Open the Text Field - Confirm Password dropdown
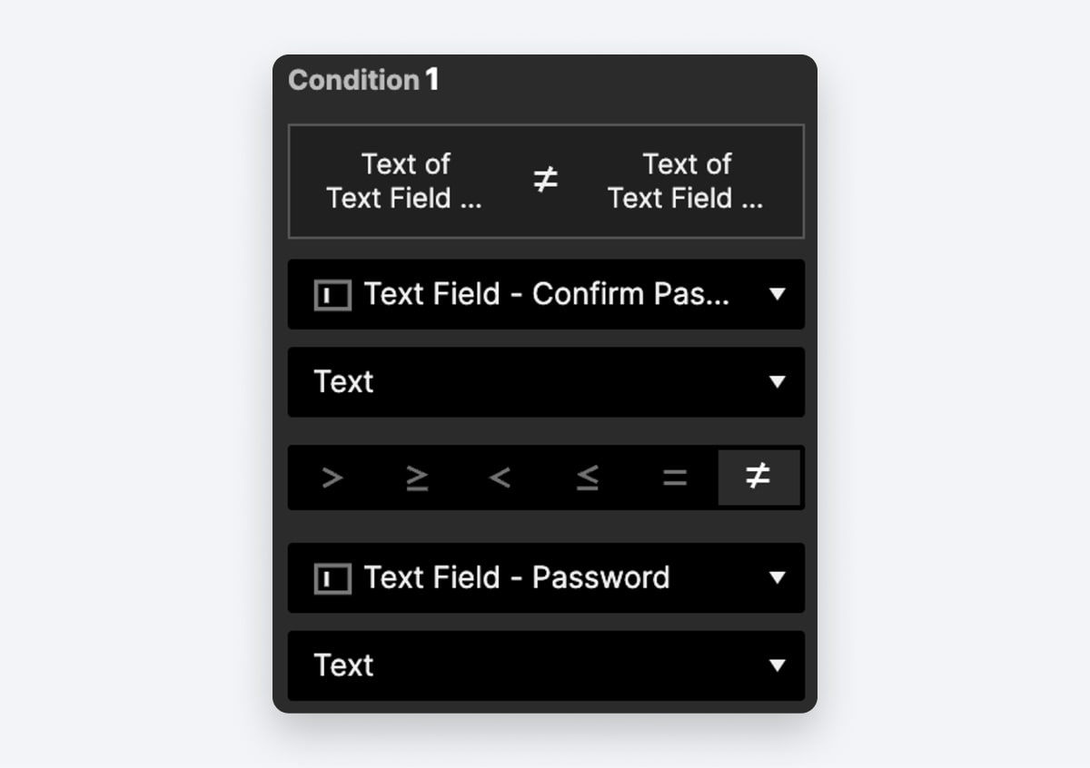Viewport: 1090px width, 768px height. [545, 294]
